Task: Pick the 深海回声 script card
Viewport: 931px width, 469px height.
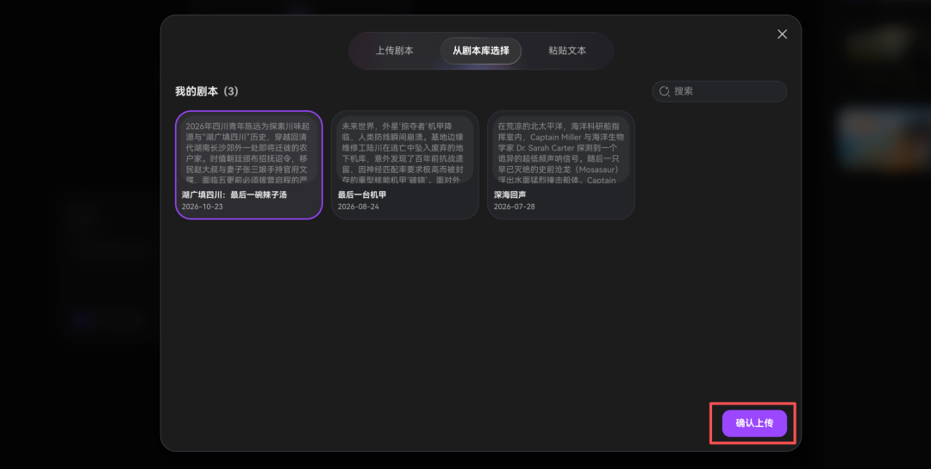Action: [561, 165]
